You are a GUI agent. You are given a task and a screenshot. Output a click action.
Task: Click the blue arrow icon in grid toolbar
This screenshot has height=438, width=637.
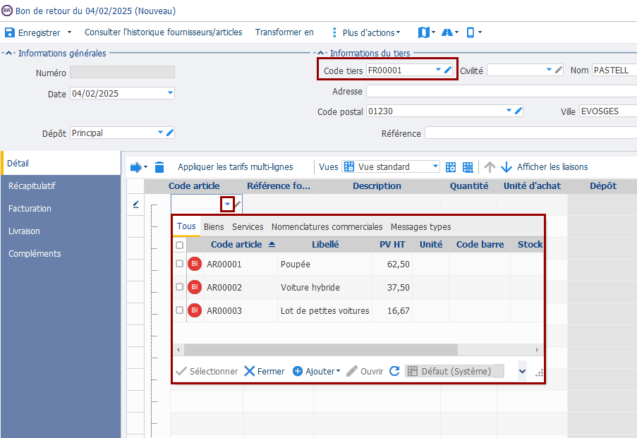(x=135, y=167)
